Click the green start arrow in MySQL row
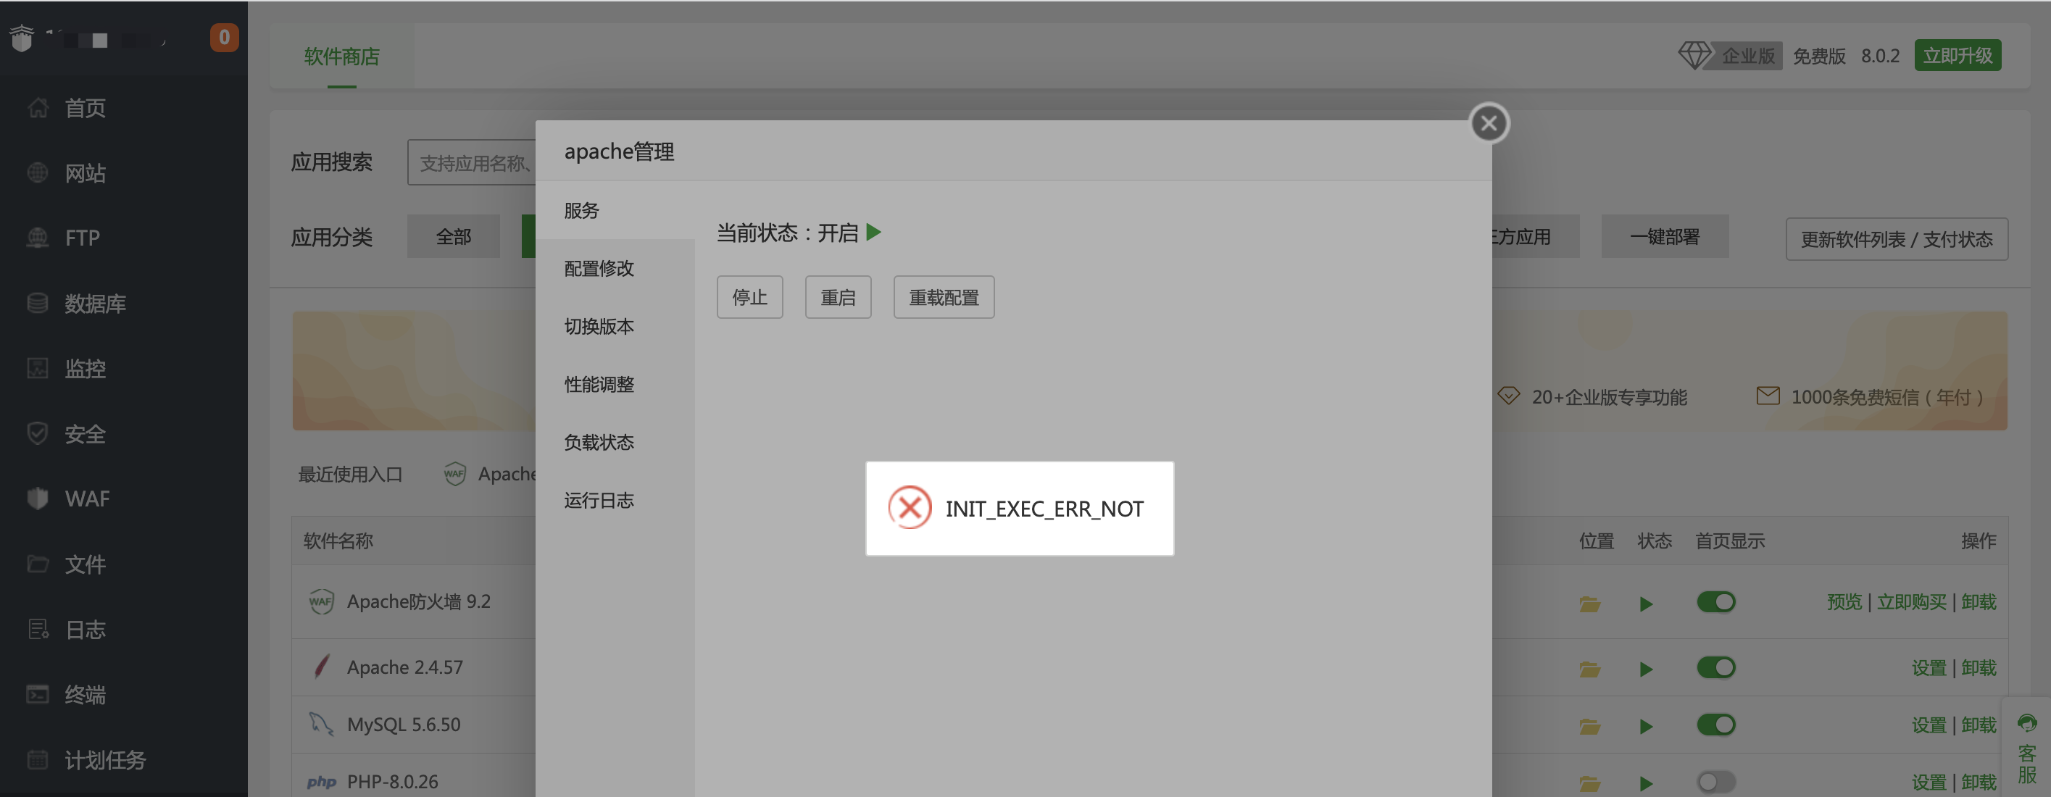Image resolution: width=2051 pixels, height=797 pixels. tap(1646, 725)
